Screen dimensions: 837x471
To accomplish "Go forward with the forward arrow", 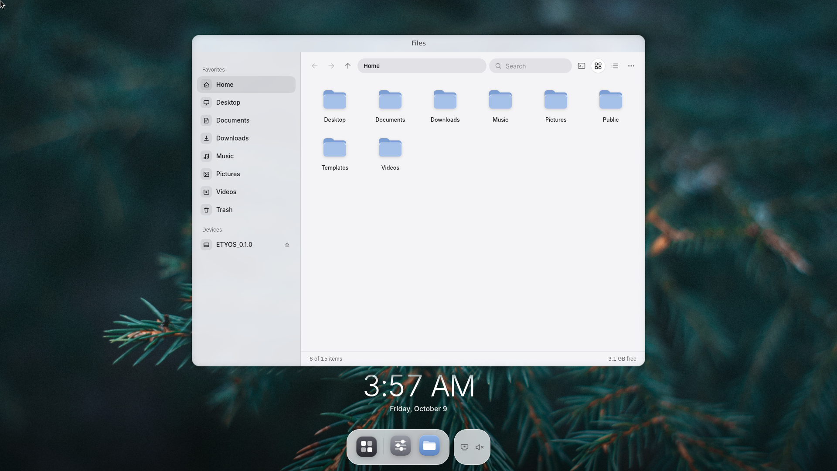I will 331,66.
